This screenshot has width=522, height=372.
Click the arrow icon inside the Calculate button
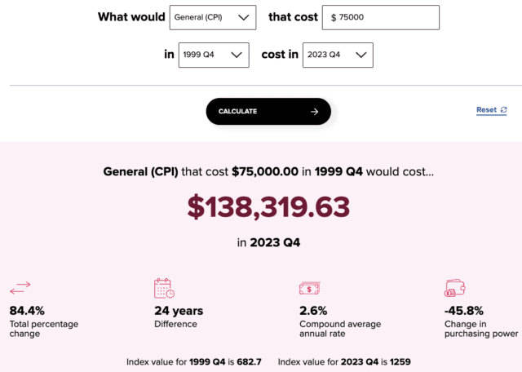(314, 112)
